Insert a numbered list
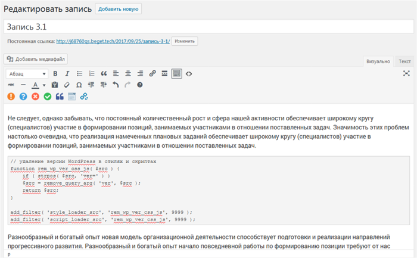The image size is (417, 258). (x=92, y=74)
